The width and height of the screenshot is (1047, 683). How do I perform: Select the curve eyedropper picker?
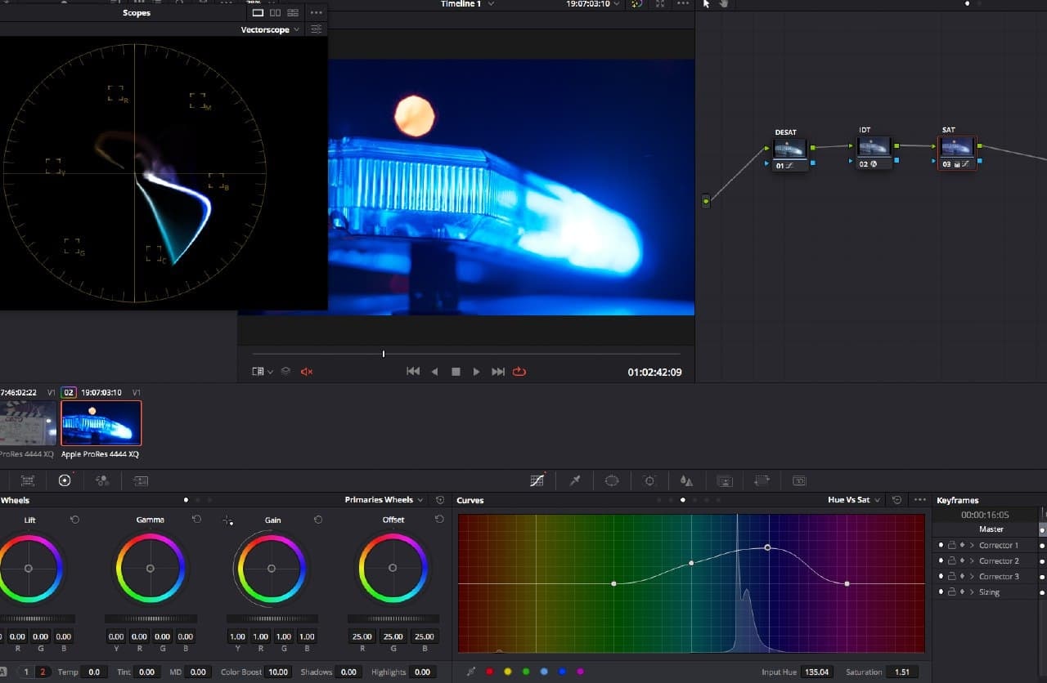pyautogui.click(x=470, y=672)
